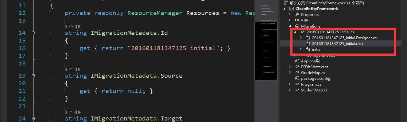407x122 pixels.
Task: Open StudentMap.cs file
Action: (314, 90)
